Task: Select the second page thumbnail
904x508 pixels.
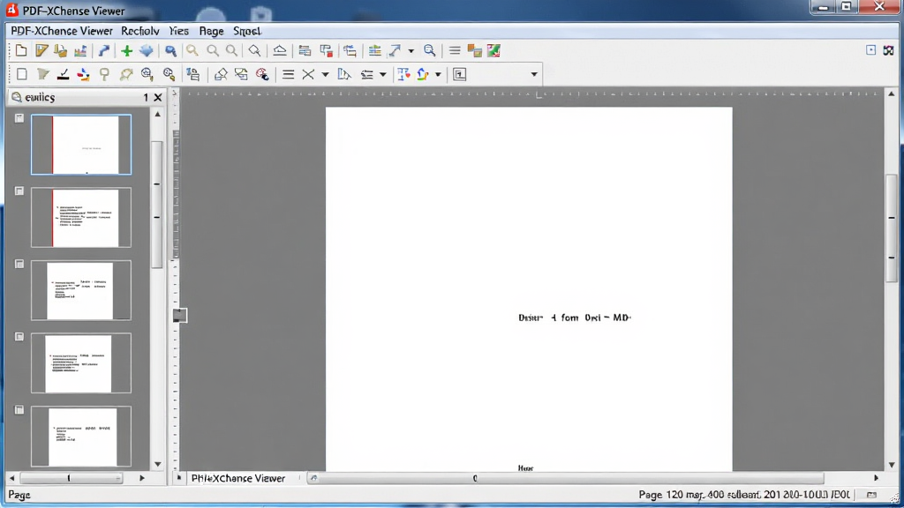Action: pyautogui.click(x=80, y=217)
